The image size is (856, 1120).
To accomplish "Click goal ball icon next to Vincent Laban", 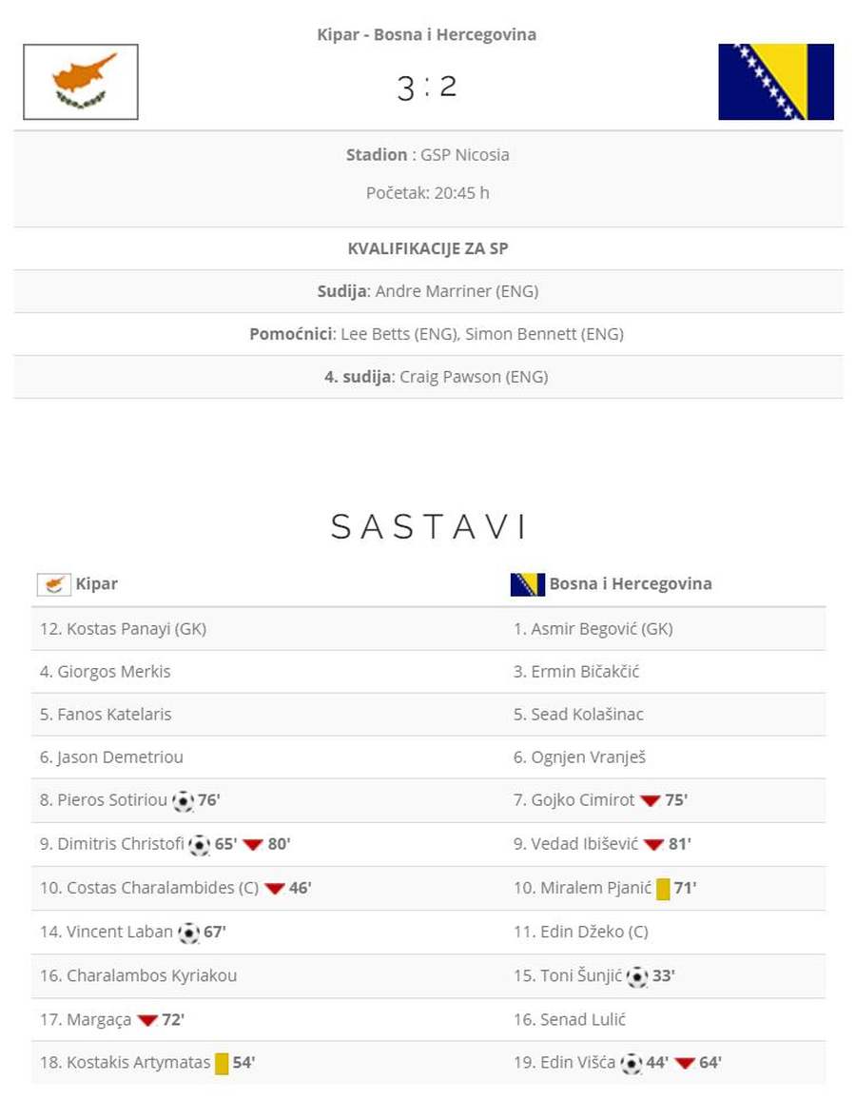I will pyautogui.click(x=188, y=933).
